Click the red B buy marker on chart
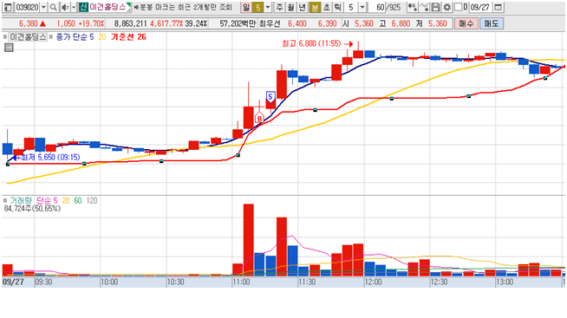Image resolution: width=567 pixels, height=318 pixels. click(x=259, y=118)
